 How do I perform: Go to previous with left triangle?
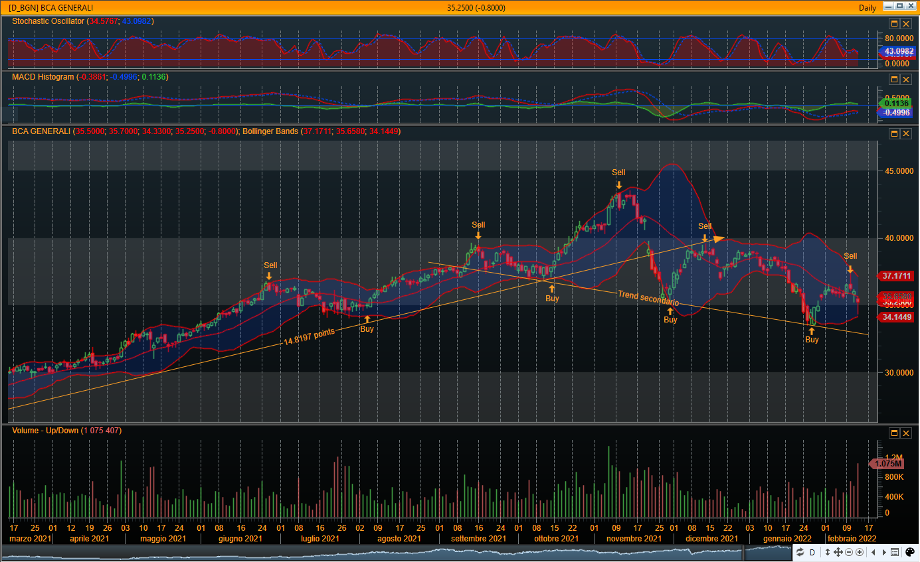click(x=874, y=552)
